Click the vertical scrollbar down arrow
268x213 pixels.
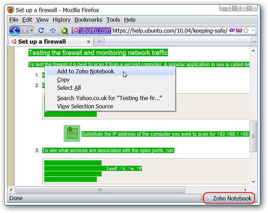[x=253, y=182]
